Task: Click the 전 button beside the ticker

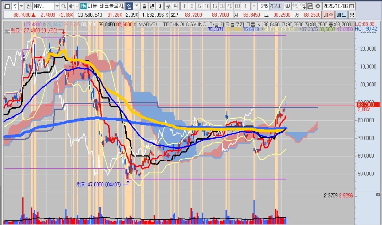Action: 28,6
